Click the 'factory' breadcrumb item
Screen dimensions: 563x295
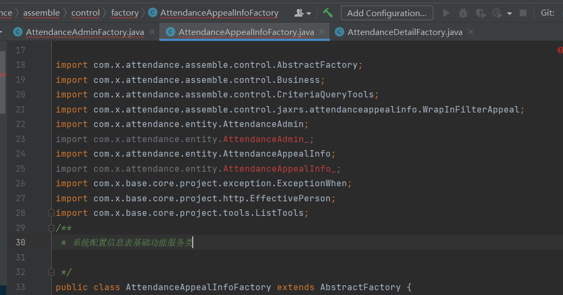pyautogui.click(x=125, y=13)
